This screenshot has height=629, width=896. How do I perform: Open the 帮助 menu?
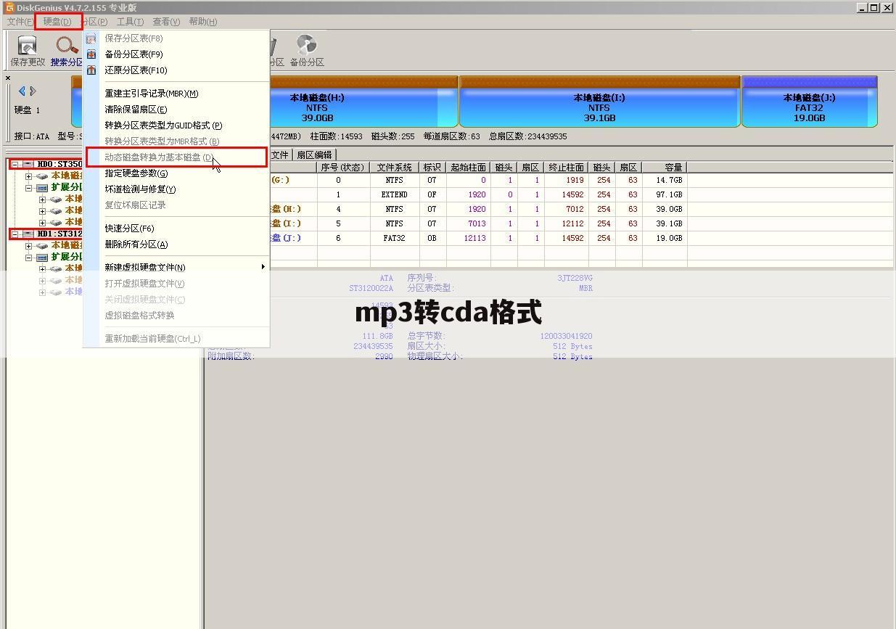202,22
